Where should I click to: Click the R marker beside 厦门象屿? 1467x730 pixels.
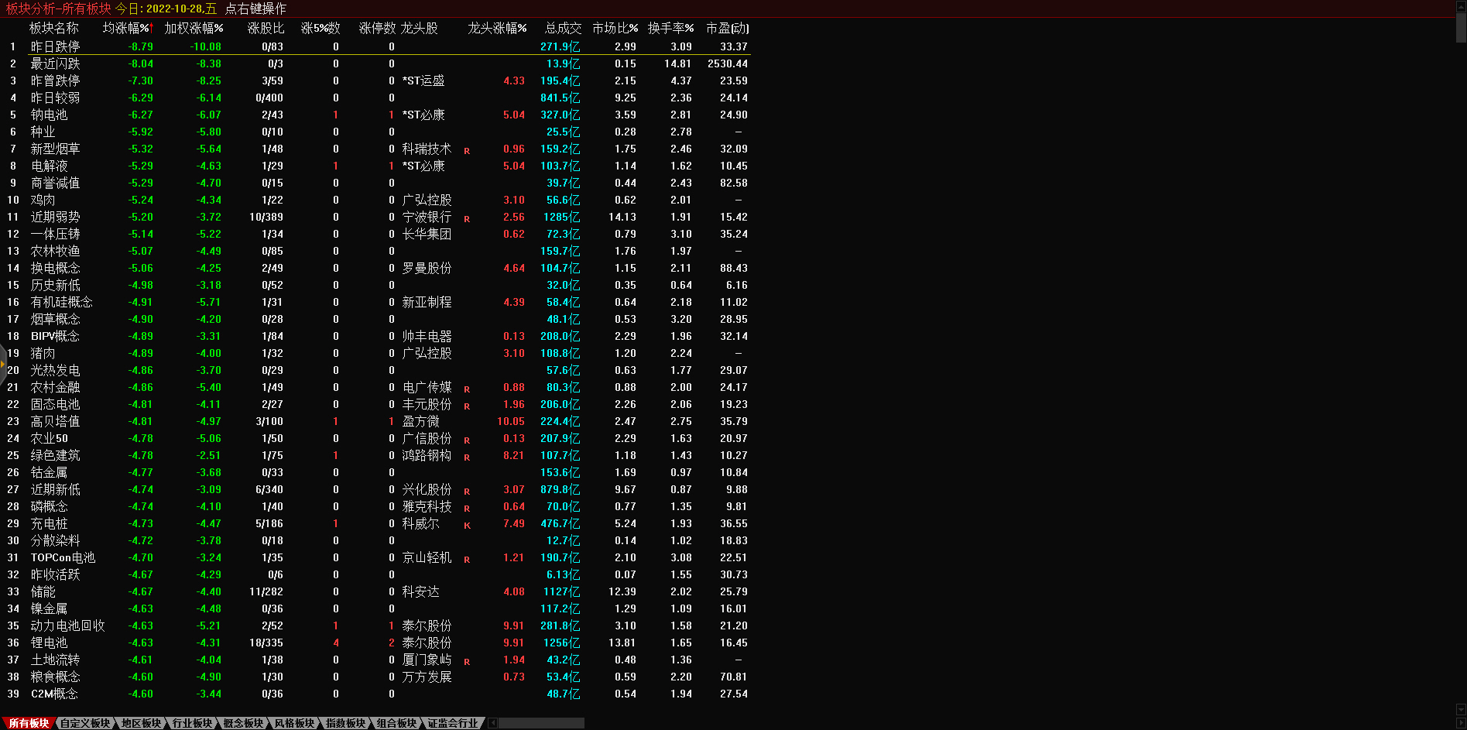[x=467, y=662]
